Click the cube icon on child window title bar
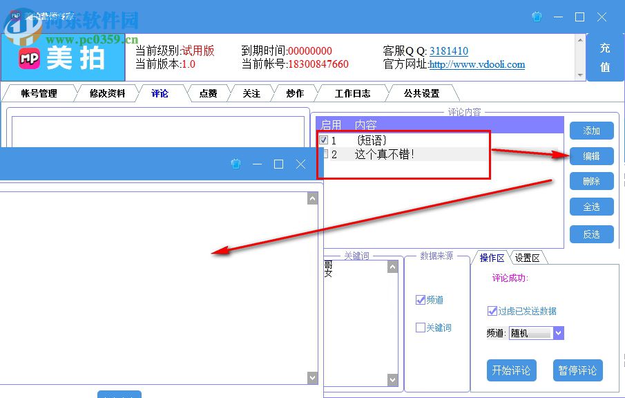This screenshot has height=398, width=625. tap(236, 164)
